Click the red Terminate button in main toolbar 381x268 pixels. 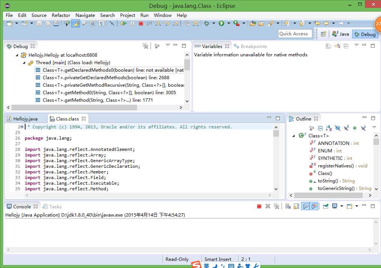(x=141, y=24)
